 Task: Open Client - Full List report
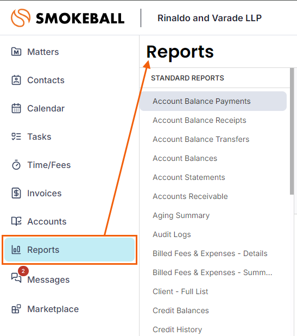[x=180, y=291]
